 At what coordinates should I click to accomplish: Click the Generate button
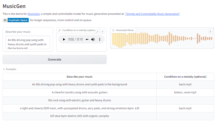click(55, 59)
